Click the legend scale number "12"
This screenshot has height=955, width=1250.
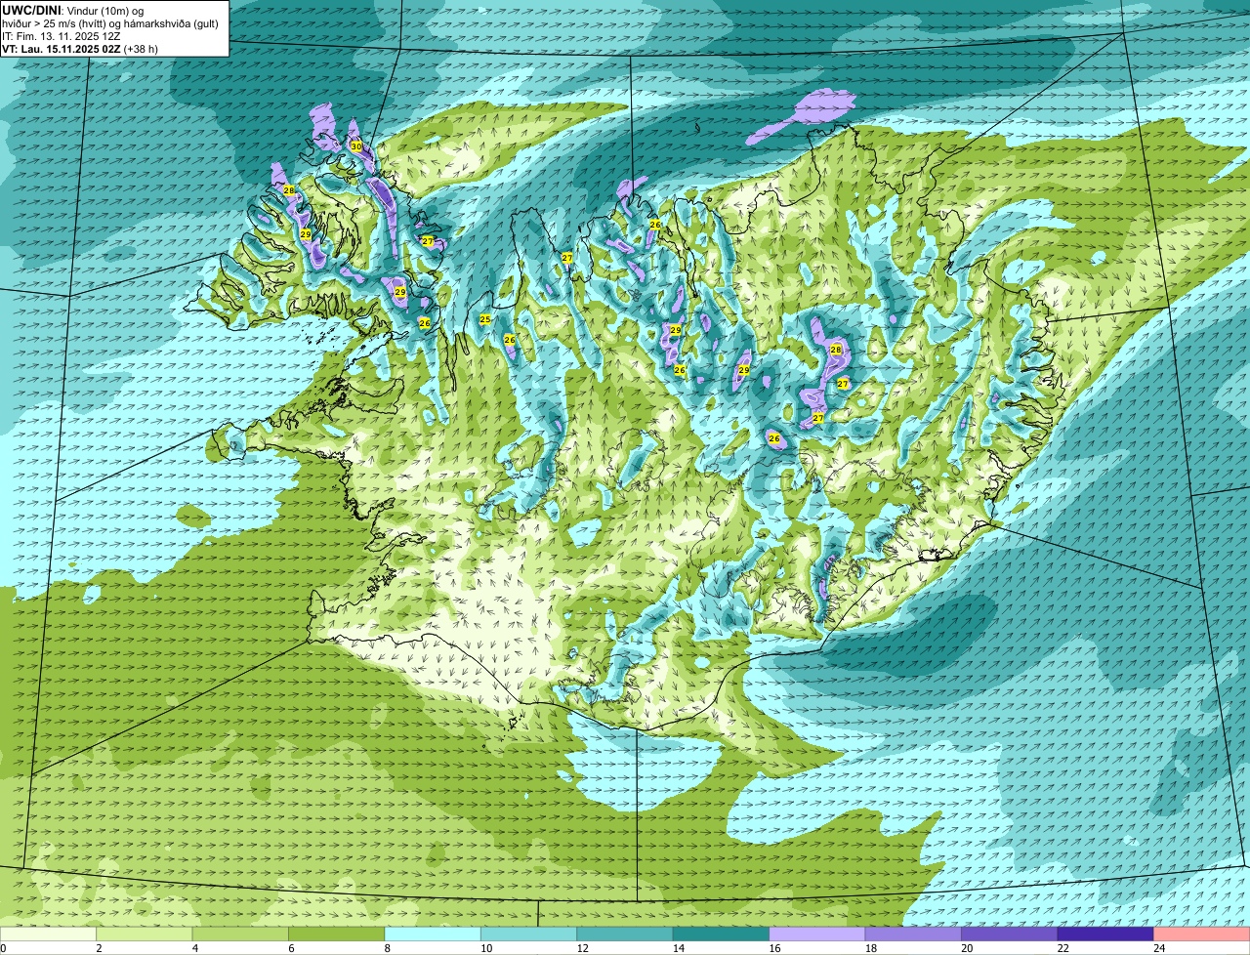pos(581,948)
